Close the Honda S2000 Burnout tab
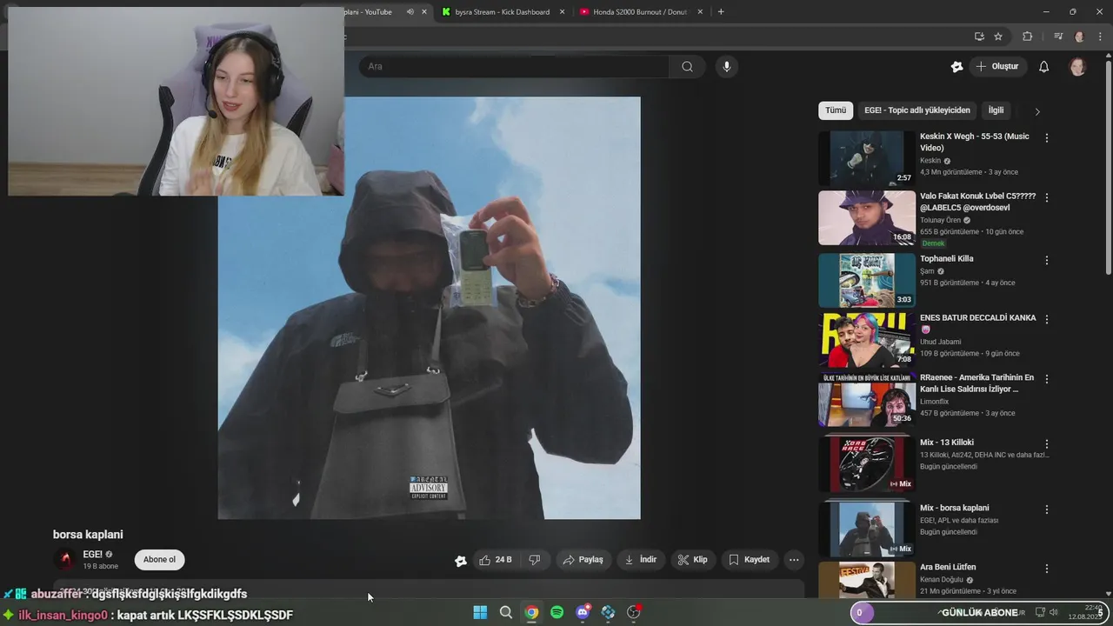 point(702,12)
